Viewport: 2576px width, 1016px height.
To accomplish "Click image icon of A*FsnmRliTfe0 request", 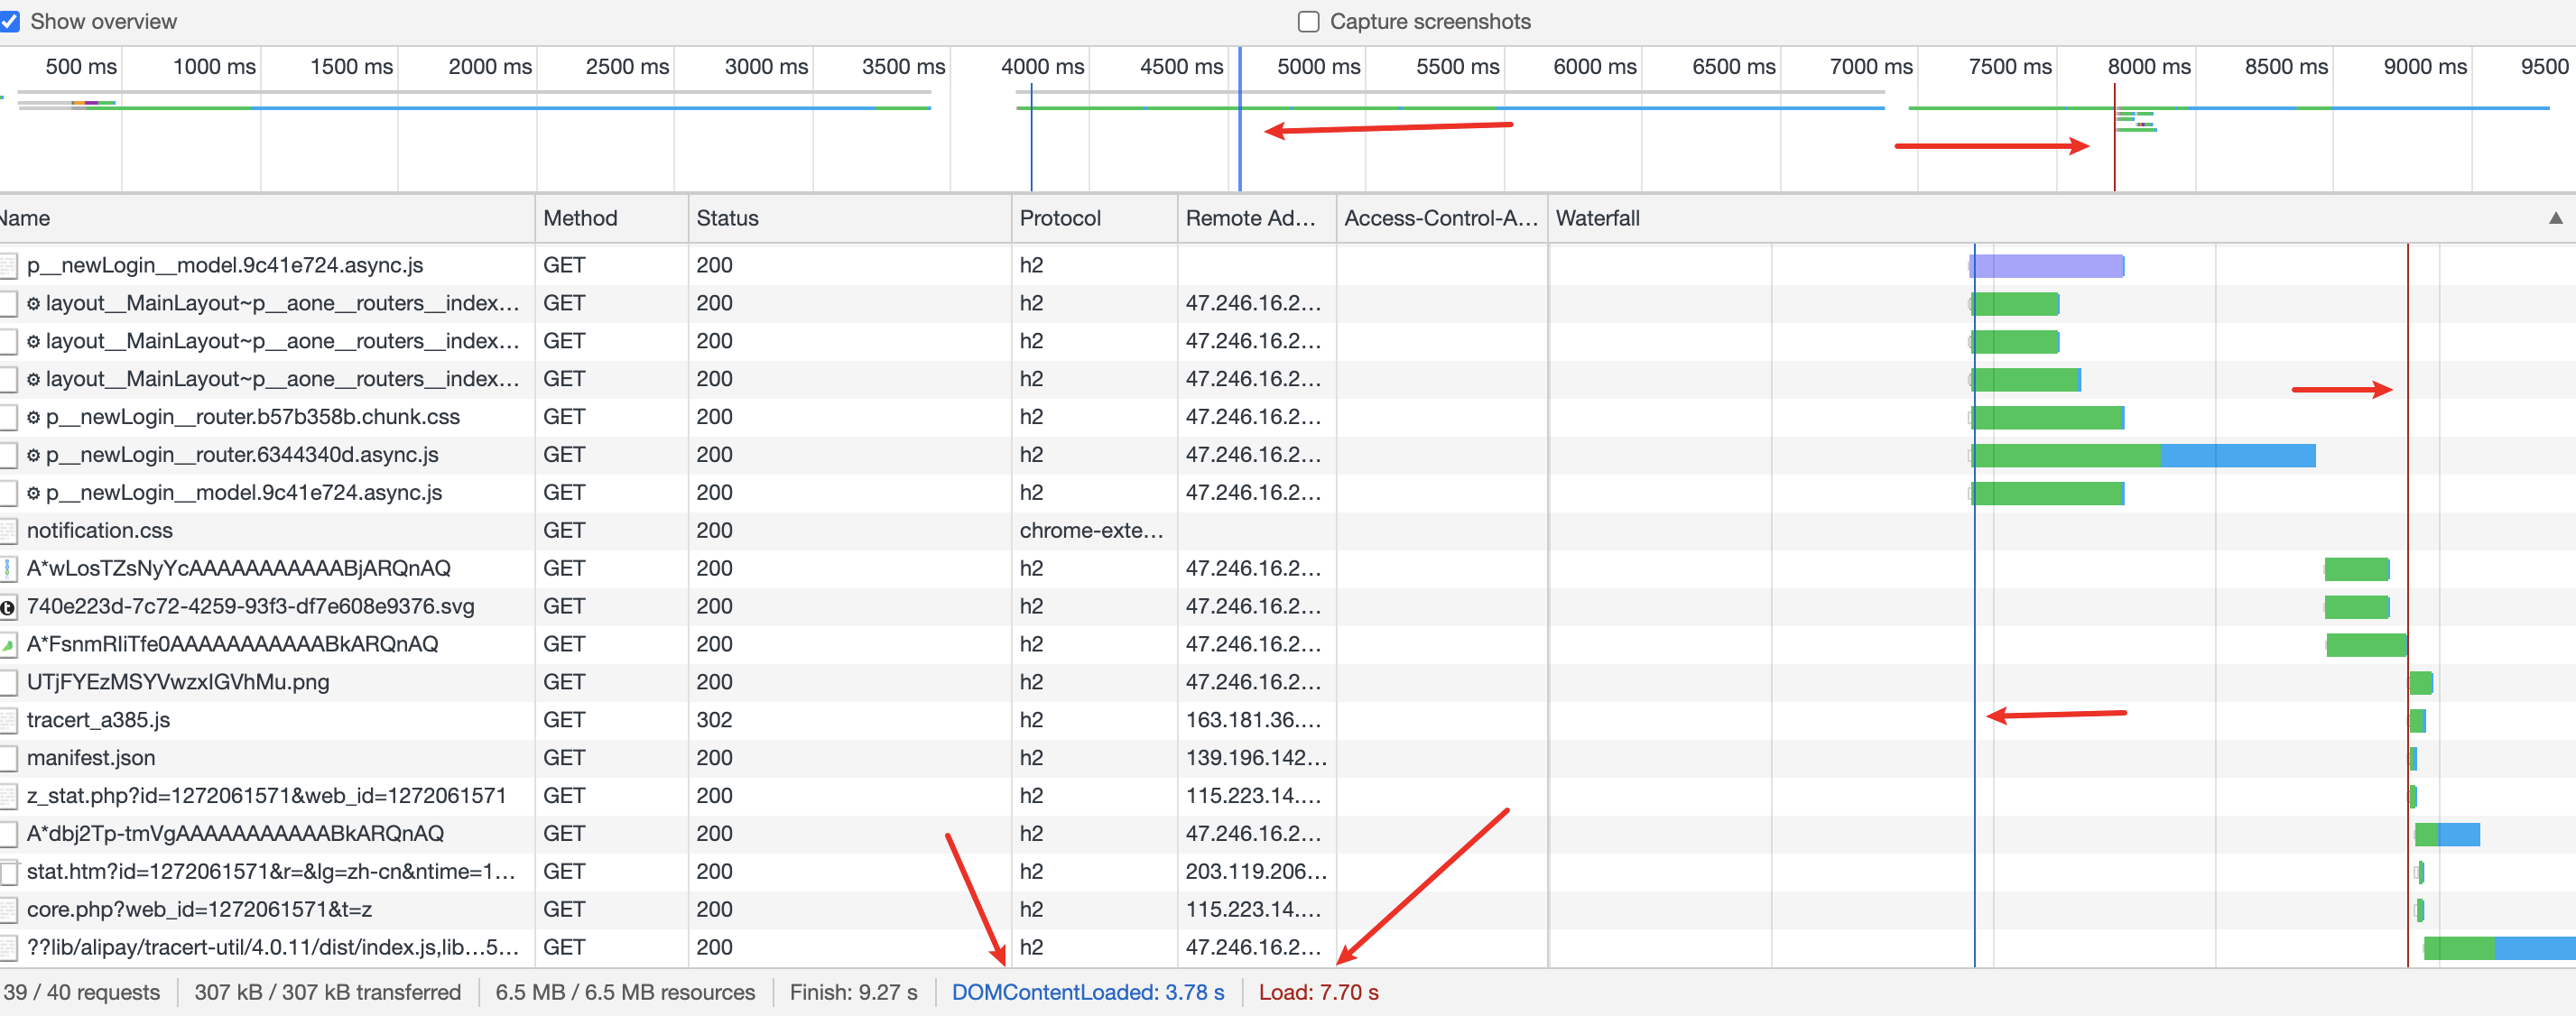I will coord(8,645).
